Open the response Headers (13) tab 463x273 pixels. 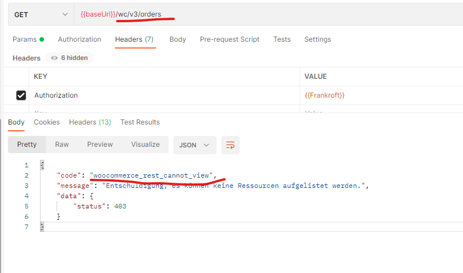pyautogui.click(x=90, y=122)
